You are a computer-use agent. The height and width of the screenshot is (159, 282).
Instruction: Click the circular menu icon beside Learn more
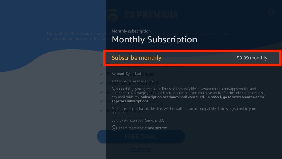pos(114,128)
